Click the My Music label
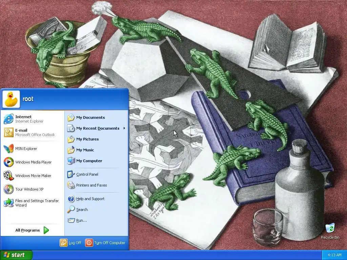The width and height of the screenshot is (347, 260). 85,150
